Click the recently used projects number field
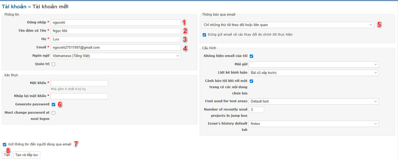This screenshot has height=161, width=398. (256, 110)
